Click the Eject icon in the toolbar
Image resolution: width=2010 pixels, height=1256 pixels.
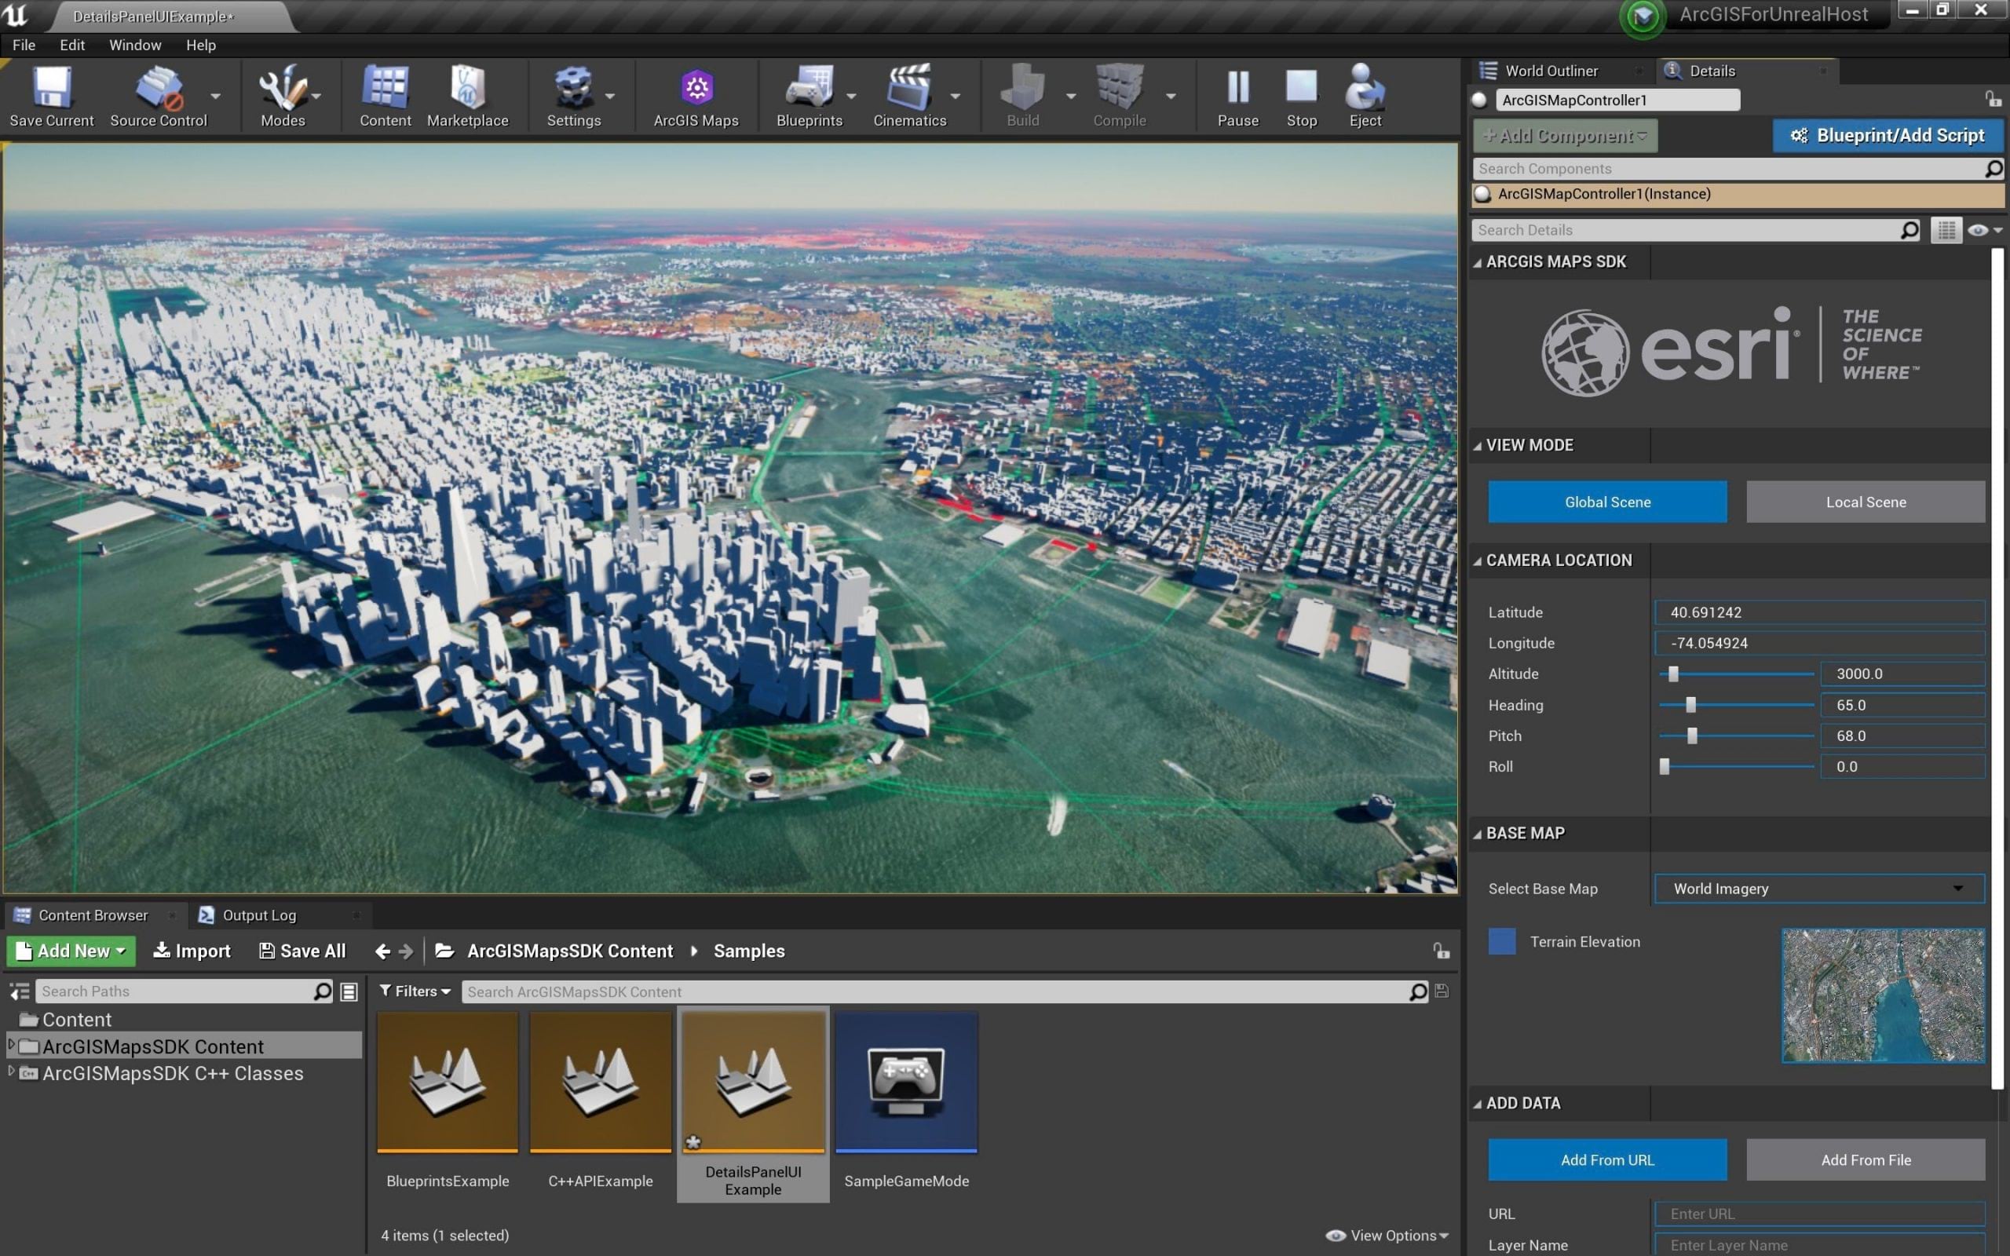pos(1365,89)
